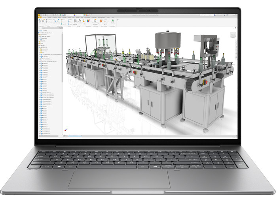Select the Joint relationship tool

[x=55, y=21]
